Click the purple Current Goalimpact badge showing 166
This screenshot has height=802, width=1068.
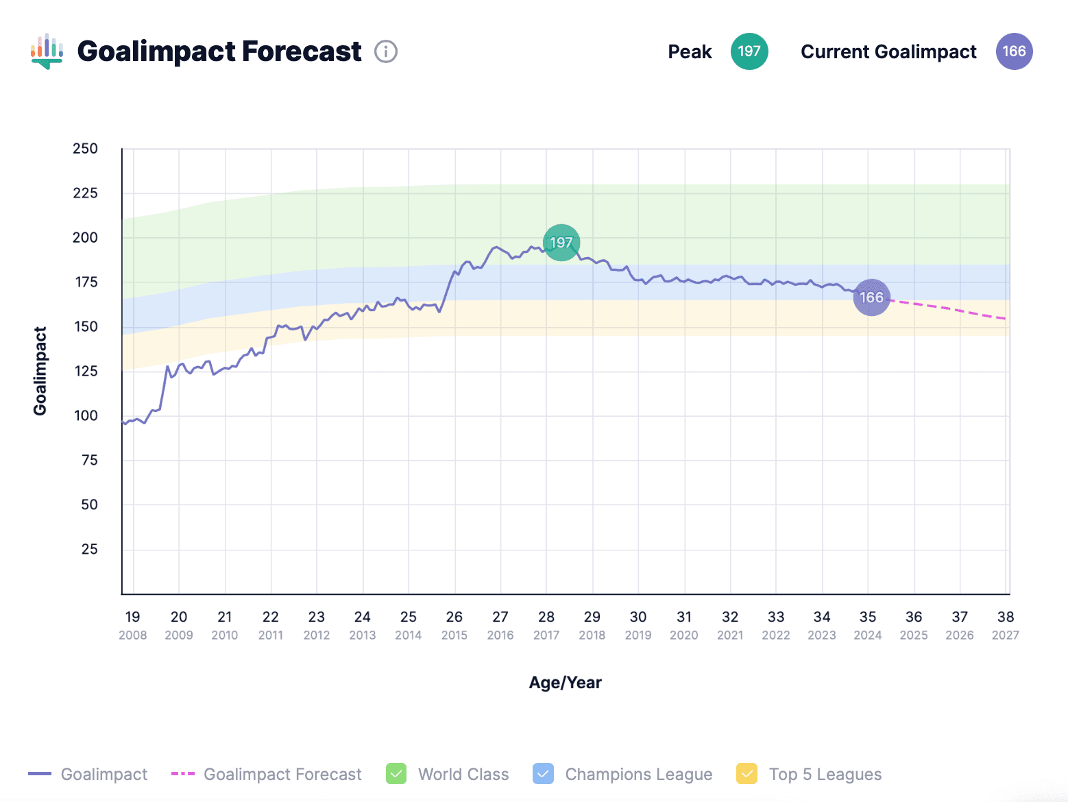click(x=1014, y=51)
